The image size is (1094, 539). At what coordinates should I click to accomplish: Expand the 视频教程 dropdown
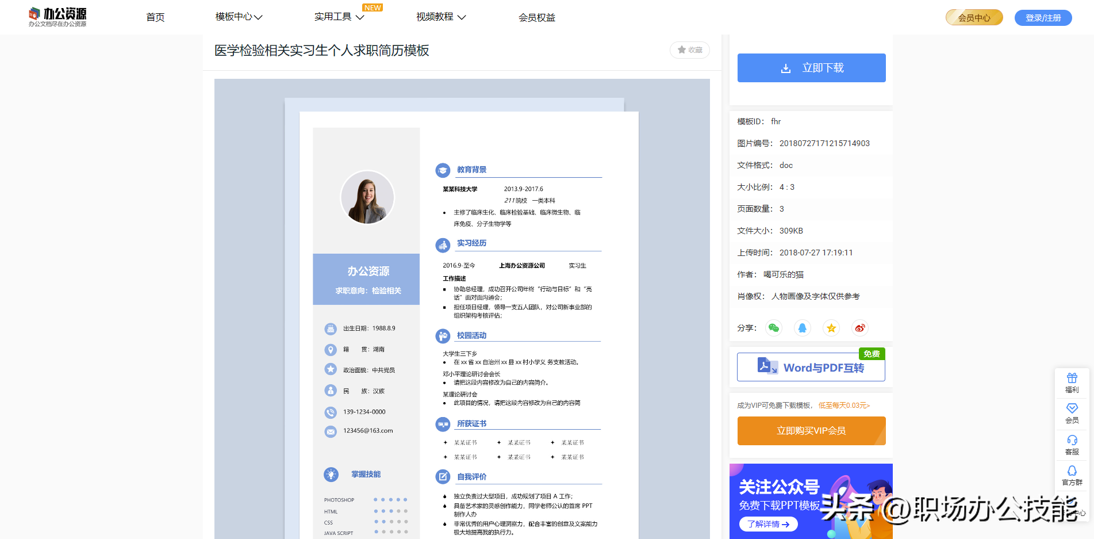440,17
